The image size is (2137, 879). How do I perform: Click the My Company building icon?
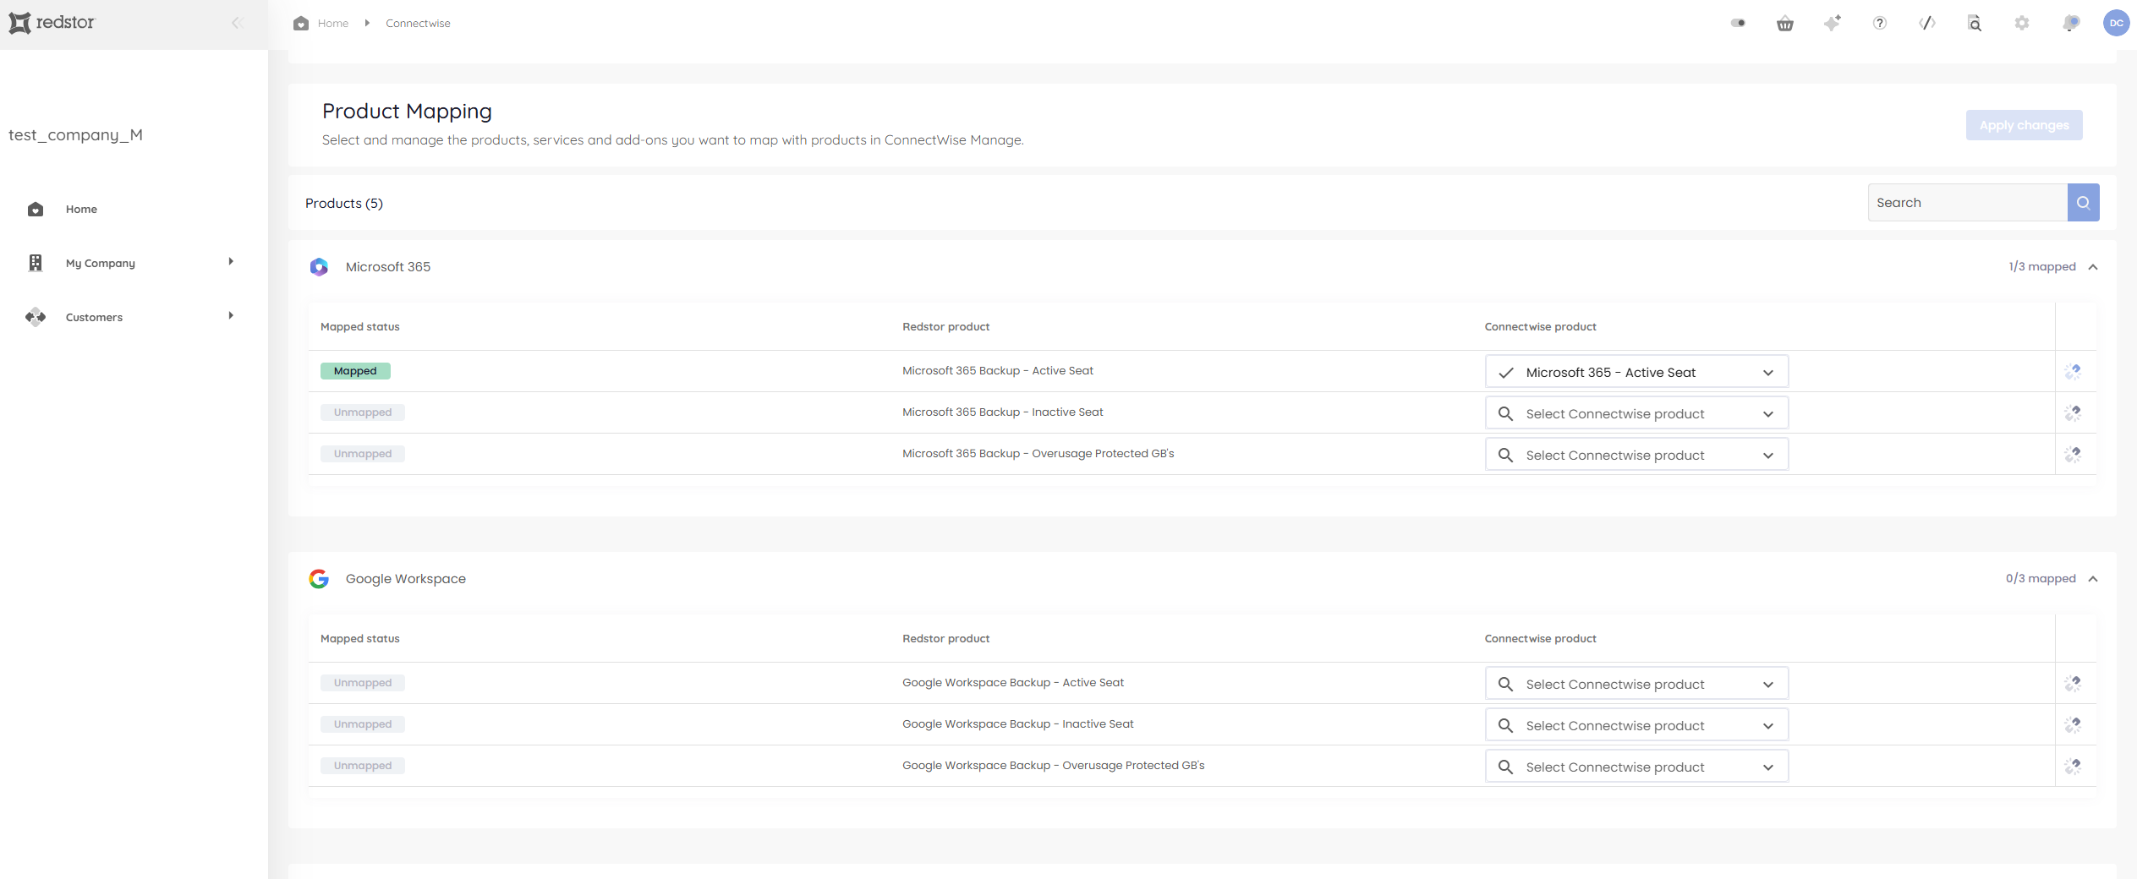pos(36,263)
